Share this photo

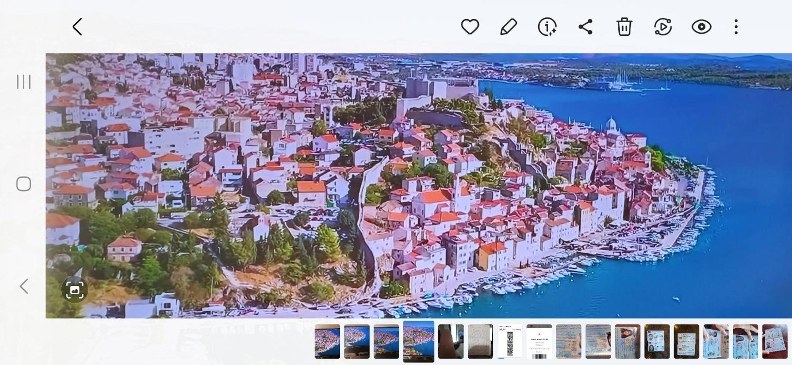[586, 27]
